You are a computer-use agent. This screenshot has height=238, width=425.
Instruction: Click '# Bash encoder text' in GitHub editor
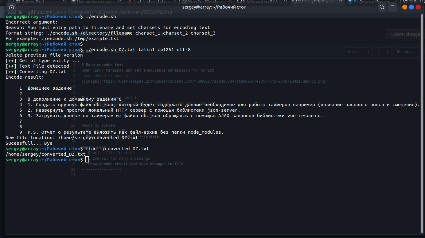coord(103,65)
